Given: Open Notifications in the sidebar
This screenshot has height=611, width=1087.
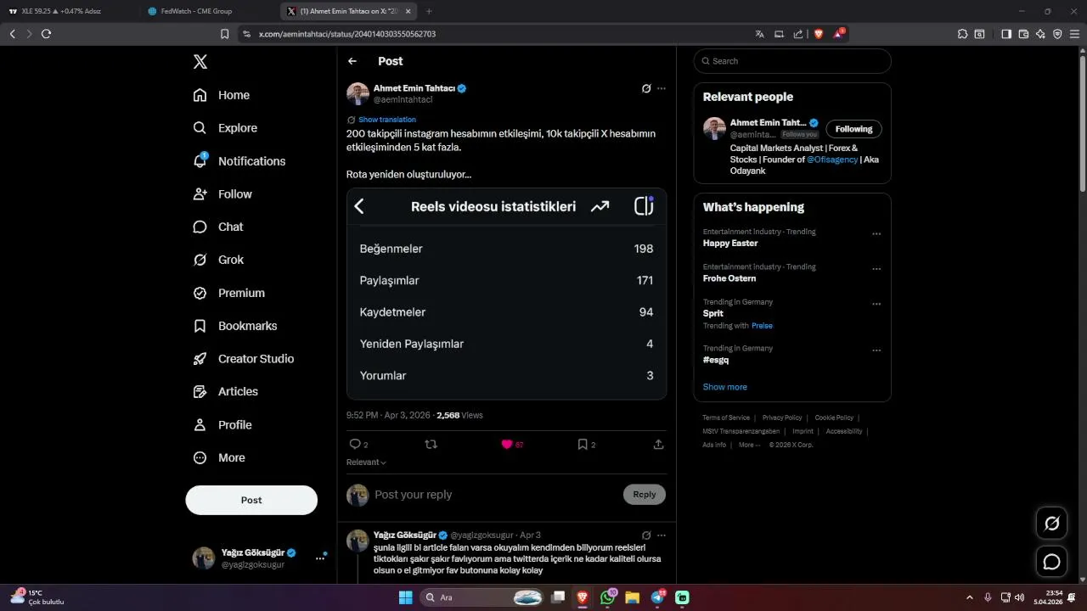Looking at the screenshot, I should [x=239, y=161].
